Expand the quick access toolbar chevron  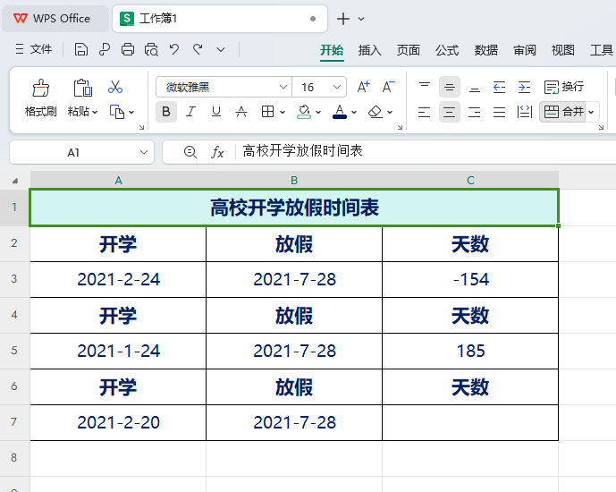221,50
